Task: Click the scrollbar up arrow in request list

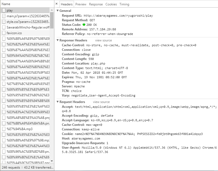Action: [52, 10]
